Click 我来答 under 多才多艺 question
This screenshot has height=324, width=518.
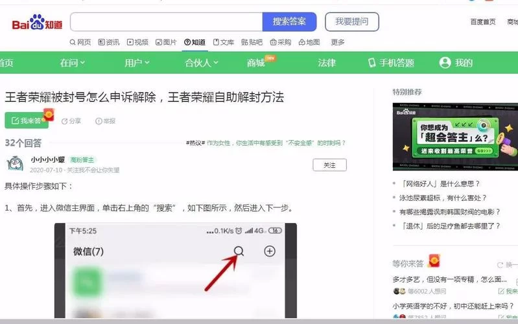pos(508,292)
